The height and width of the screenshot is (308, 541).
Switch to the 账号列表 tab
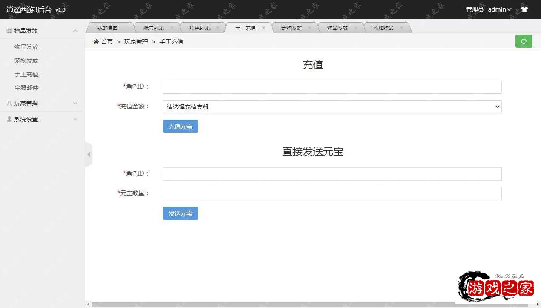[x=154, y=27]
